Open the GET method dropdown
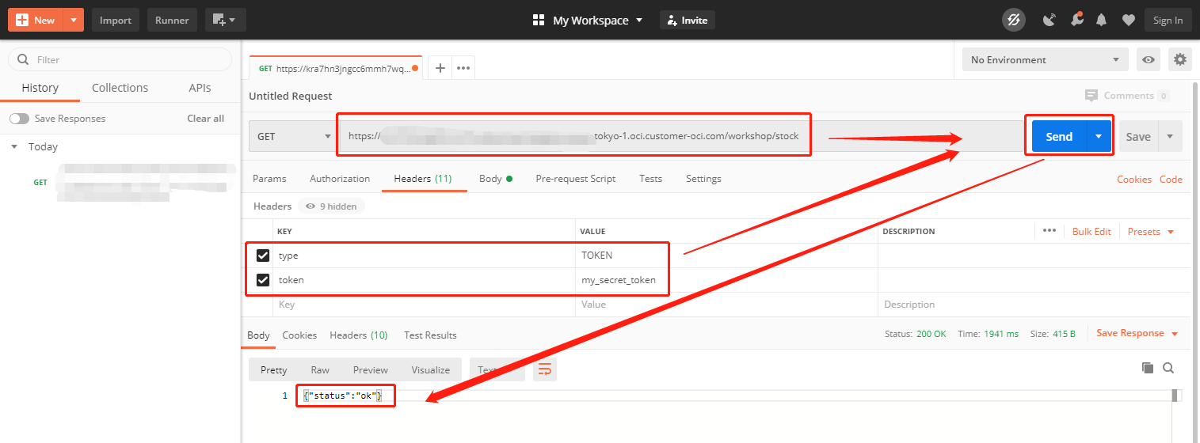 (x=293, y=136)
